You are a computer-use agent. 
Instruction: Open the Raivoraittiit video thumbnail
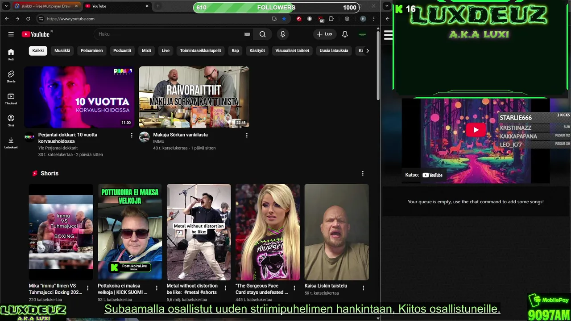(x=194, y=97)
